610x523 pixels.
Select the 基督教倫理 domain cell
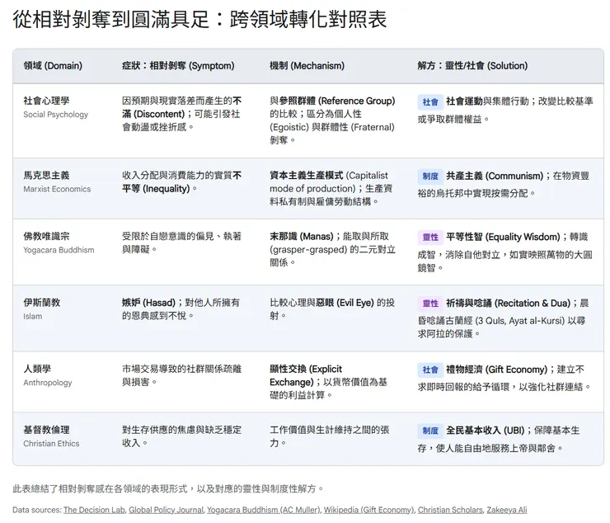(46, 430)
